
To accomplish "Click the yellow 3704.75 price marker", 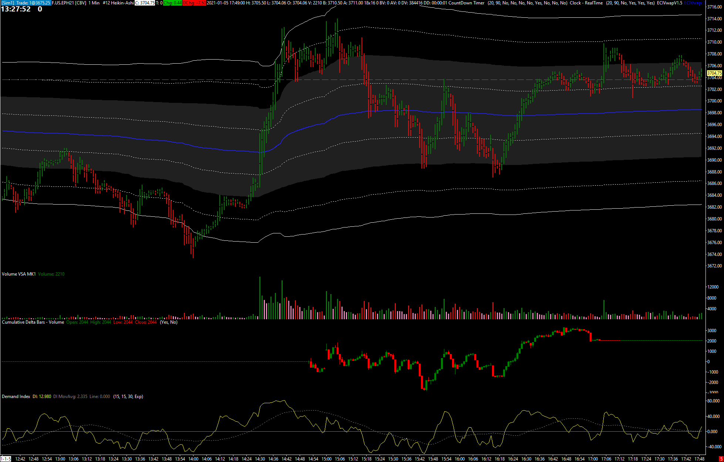I will [714, 73].
